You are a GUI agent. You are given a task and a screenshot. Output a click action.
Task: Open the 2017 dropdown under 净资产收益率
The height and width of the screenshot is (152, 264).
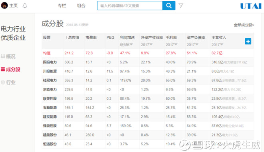[147, 45]
